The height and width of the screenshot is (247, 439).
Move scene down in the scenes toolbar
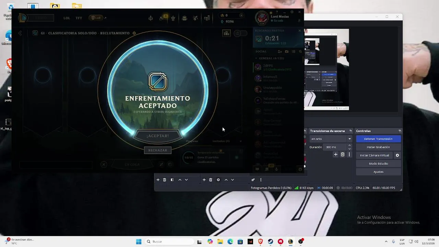pos(186,180)
